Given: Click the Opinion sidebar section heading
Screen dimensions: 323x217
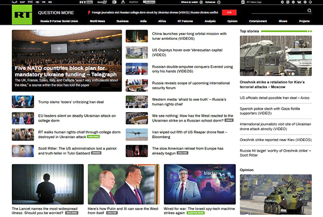Looking at the screenshot, I should [x=247, y=170].
